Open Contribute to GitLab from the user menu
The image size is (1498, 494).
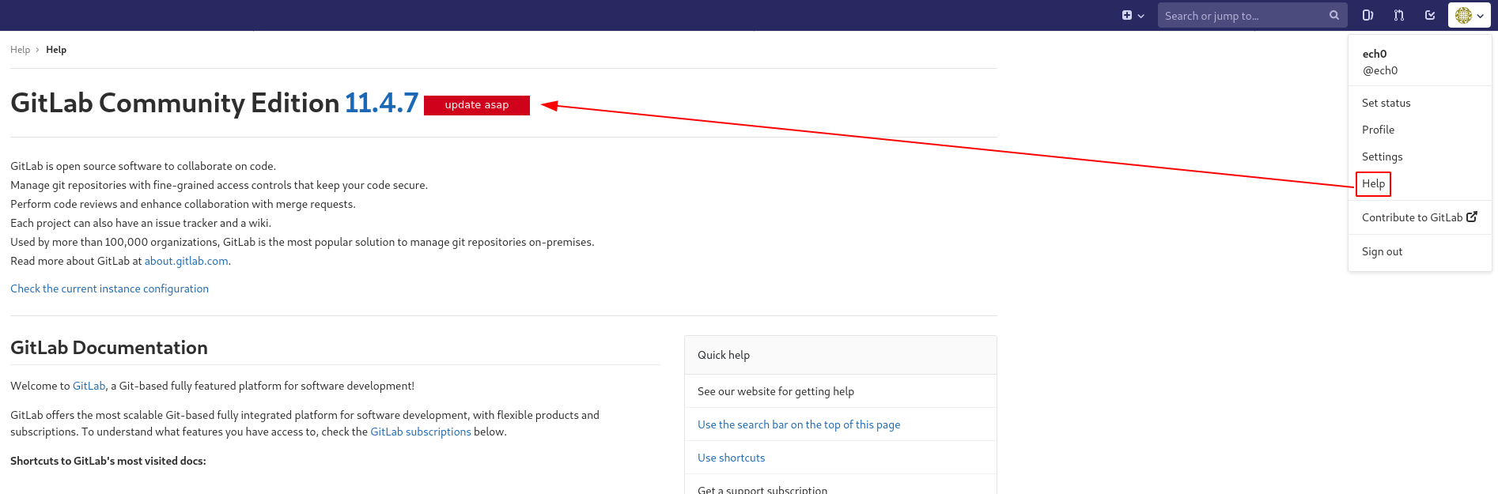pyautogui.click(x=1419, y=217)
